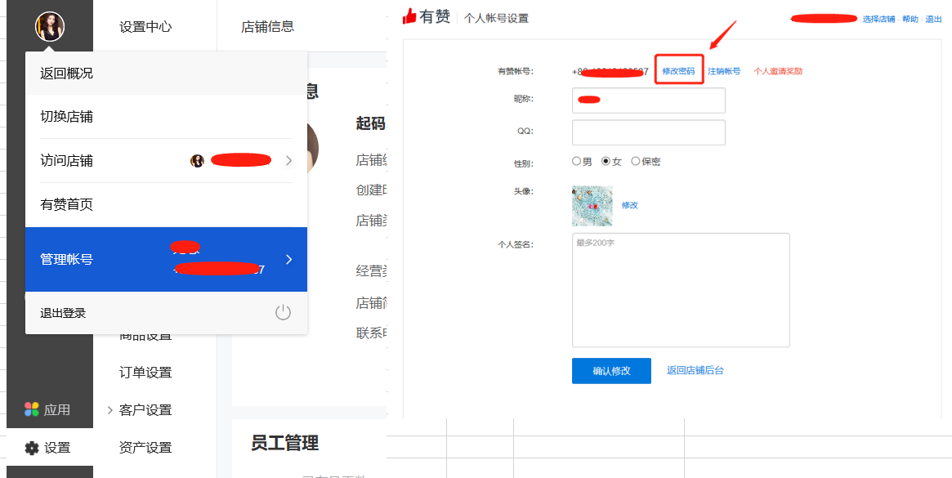
Task: Click the 返回店铺后台 link
Action: [695, 370]
